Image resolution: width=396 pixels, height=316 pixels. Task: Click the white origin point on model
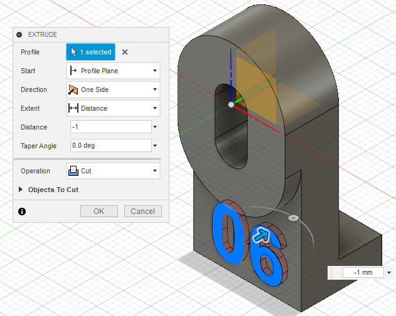point(231,104)
